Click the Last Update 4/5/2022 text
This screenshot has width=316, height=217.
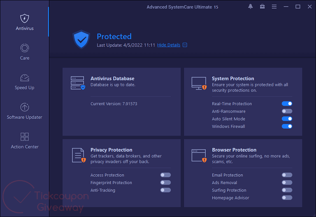(126, 45)
